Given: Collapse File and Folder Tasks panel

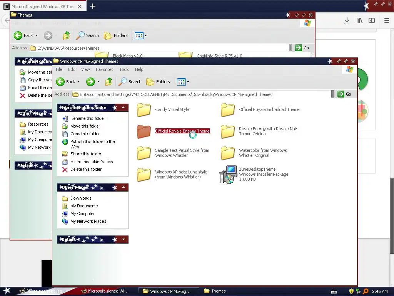Looking at the screenshot, I should point(124,108).
